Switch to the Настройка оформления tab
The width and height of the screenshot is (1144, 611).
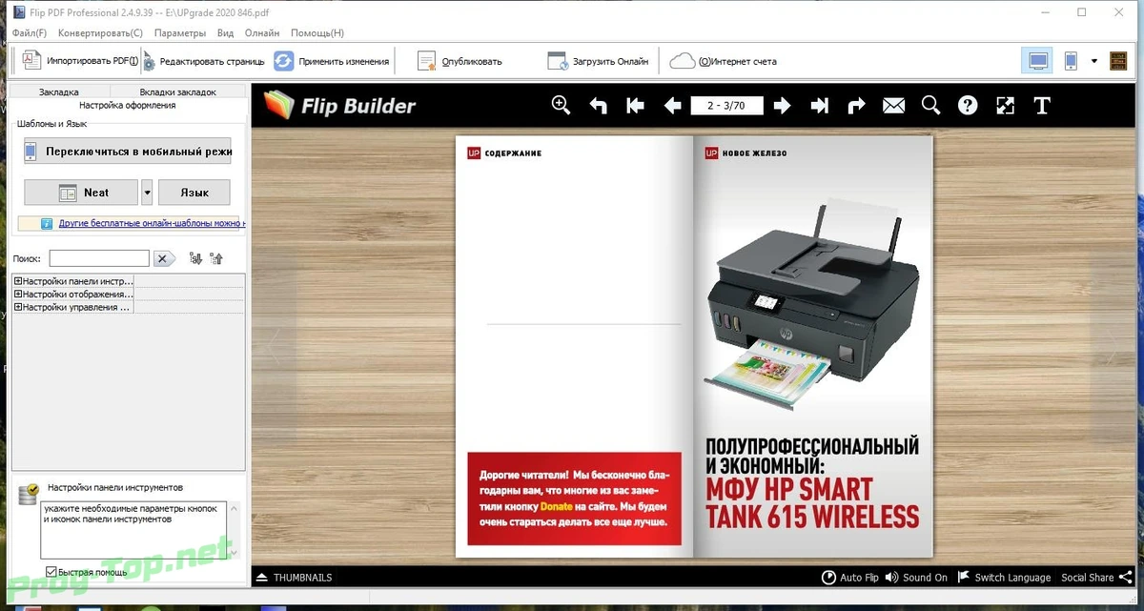pos(127,105)
